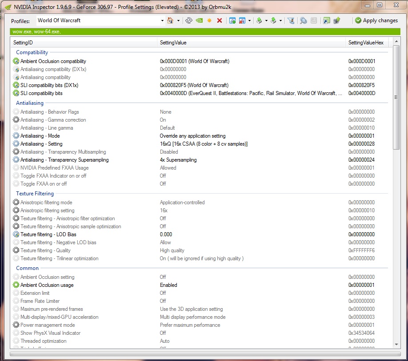
Task: Select value 'Override any application setting'
Action: point(192,136)
